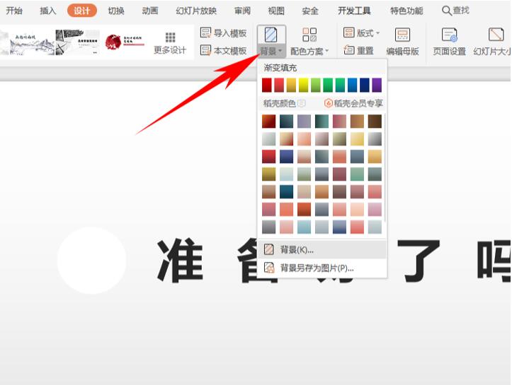The height and width of the screenshot is (385, 512).
Task: Click 幻灯片大小 slide size icon
Action: tap(496, 35)
